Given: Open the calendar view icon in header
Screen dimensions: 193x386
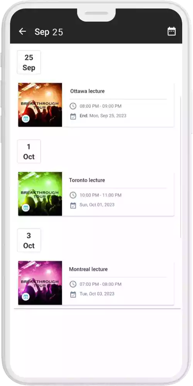Looking at the screenshot, I should 172,31.
